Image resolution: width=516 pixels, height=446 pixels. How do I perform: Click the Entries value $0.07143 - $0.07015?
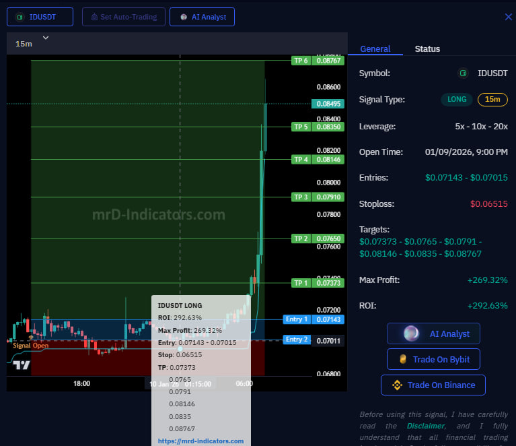click(466, 178)
